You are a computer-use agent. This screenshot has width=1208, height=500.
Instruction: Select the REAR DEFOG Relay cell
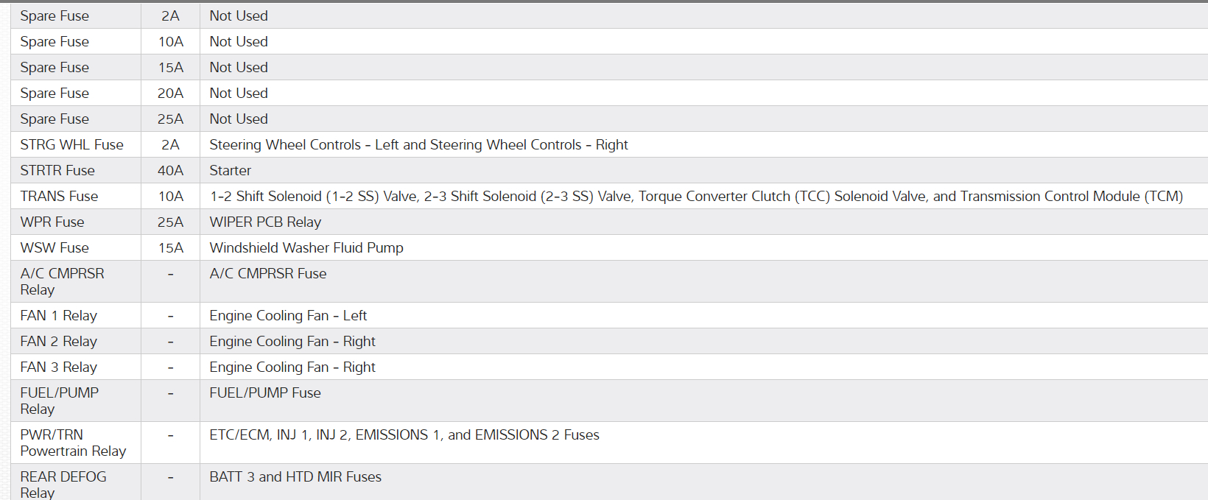click(x=63, y=484)
